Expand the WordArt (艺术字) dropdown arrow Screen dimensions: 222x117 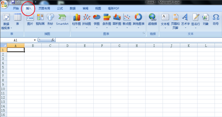click(186, 28)
